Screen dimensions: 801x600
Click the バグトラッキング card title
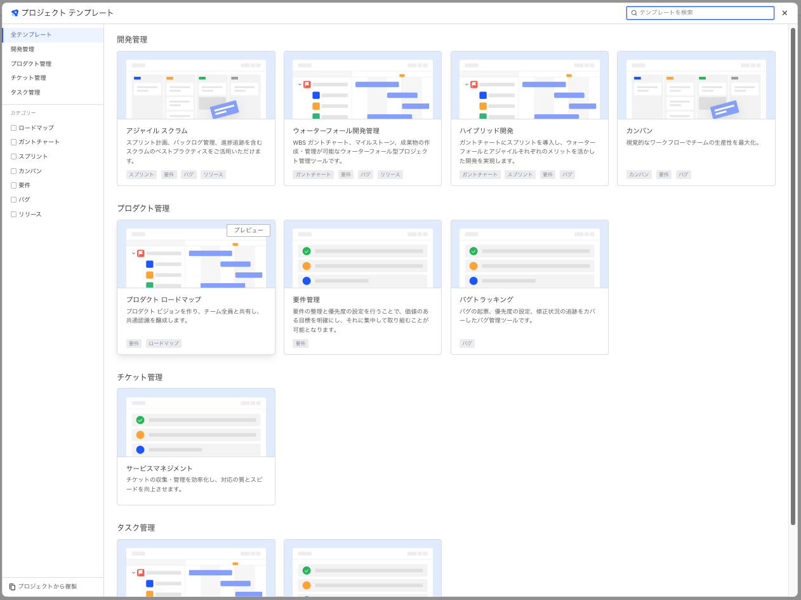(486, 300)
